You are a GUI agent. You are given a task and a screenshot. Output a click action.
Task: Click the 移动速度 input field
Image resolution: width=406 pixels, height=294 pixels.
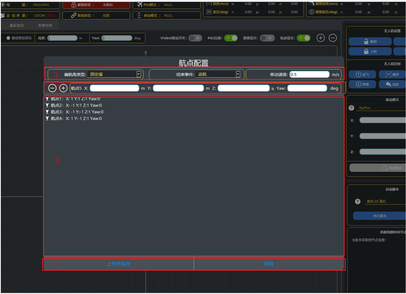(310, 74)
